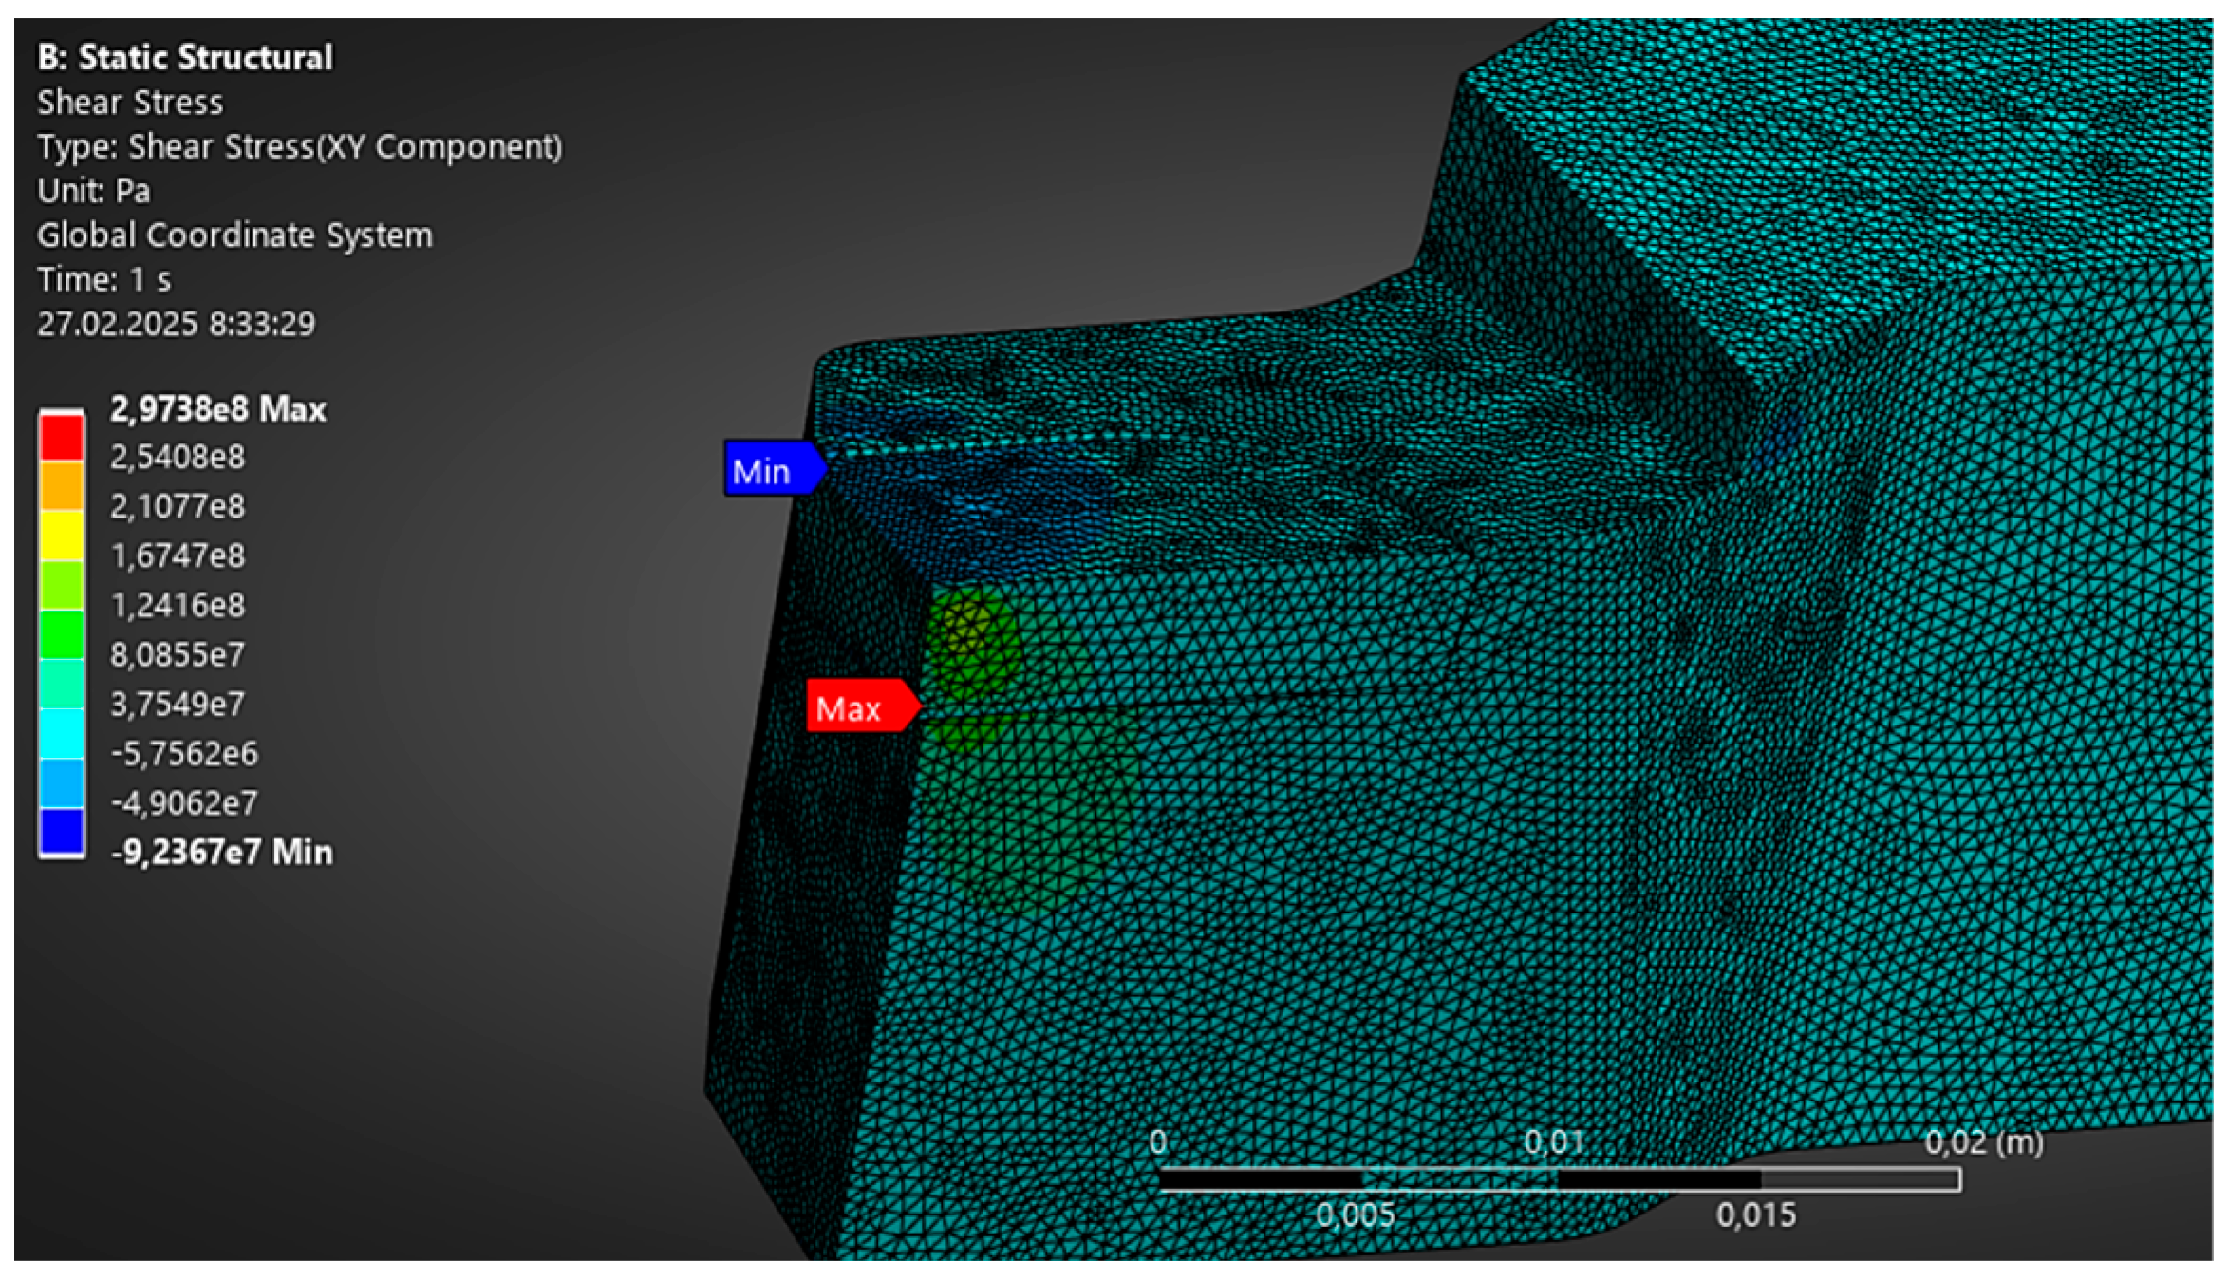Click the yellow legend color band
2228x1280 pixels.
(x=62, y=536)
